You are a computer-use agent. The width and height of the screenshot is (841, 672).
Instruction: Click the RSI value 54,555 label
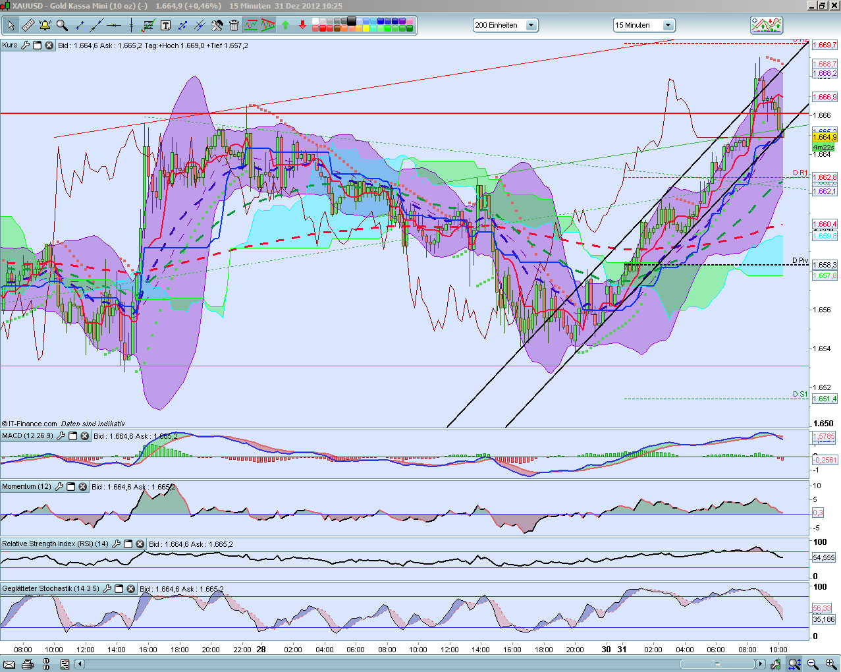tap(823, 557)
